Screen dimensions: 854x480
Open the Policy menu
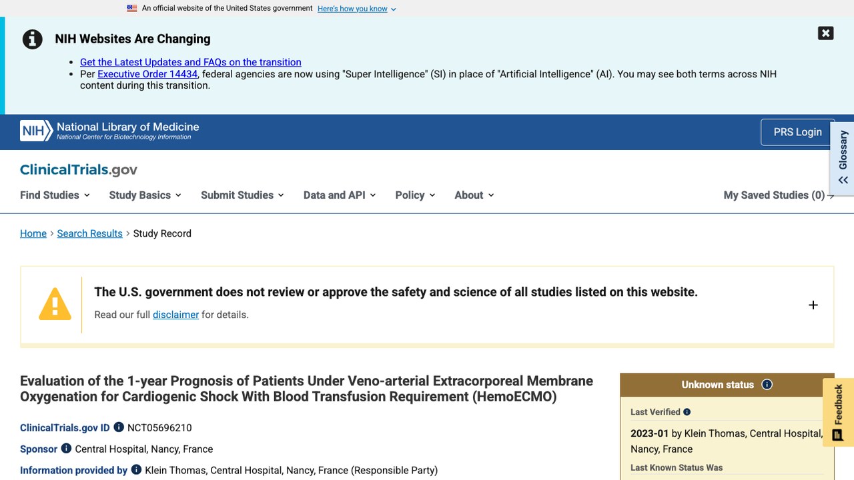(415, 195)
